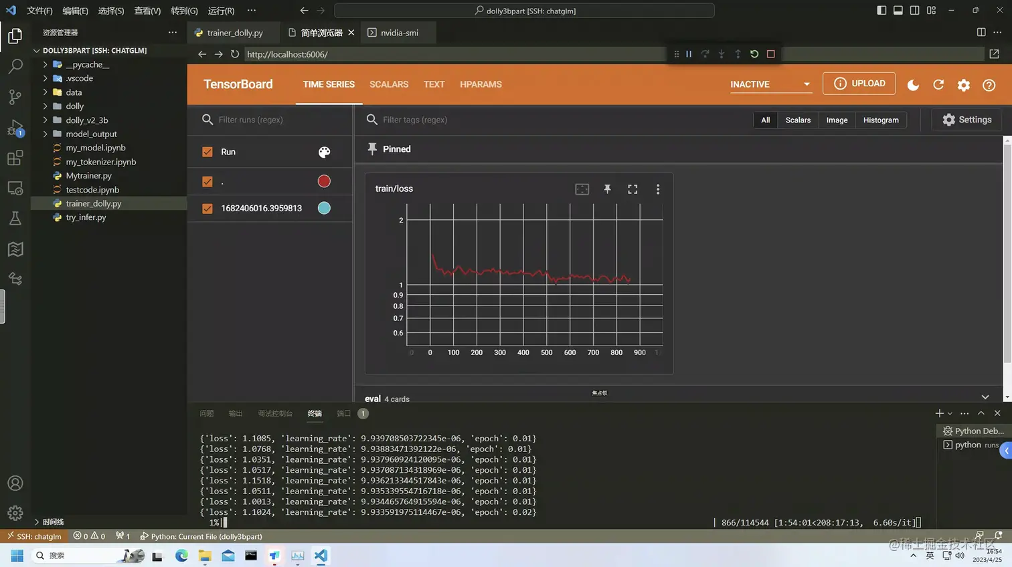This screenshot has height=567, width=1012.
Task: Open the Search view in activity bar
Action: [15, 66]
